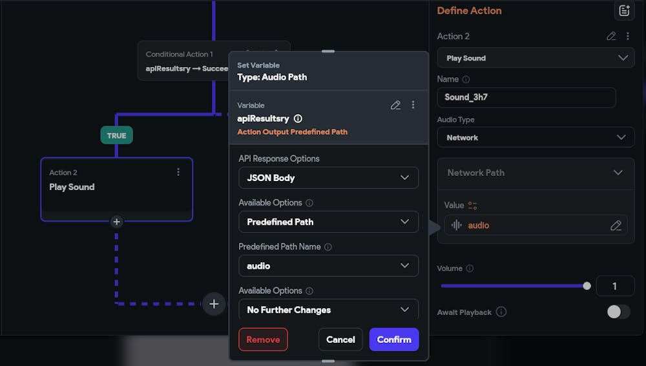Image resolution: width=646 pixels, height=366 pixels.
Task: Open the Play Sound node's three-dot menu
Action: coord(178,172)
